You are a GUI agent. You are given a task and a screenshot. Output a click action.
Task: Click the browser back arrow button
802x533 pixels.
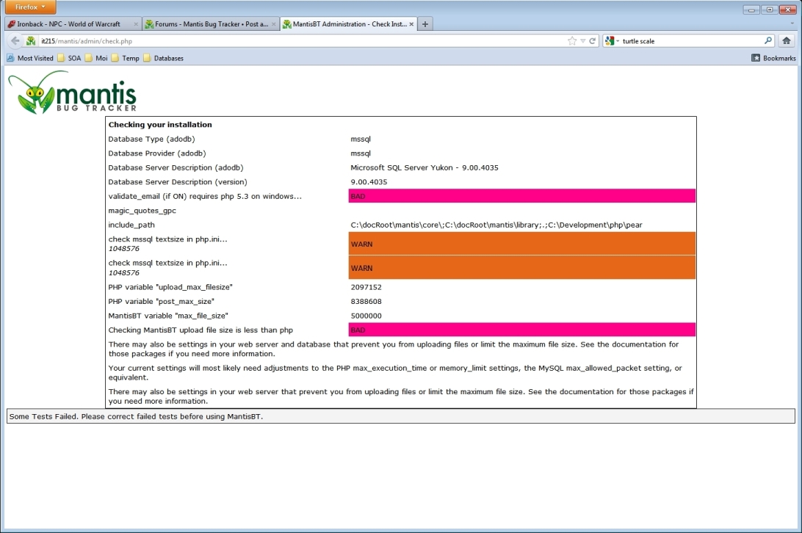click(15, 41)
